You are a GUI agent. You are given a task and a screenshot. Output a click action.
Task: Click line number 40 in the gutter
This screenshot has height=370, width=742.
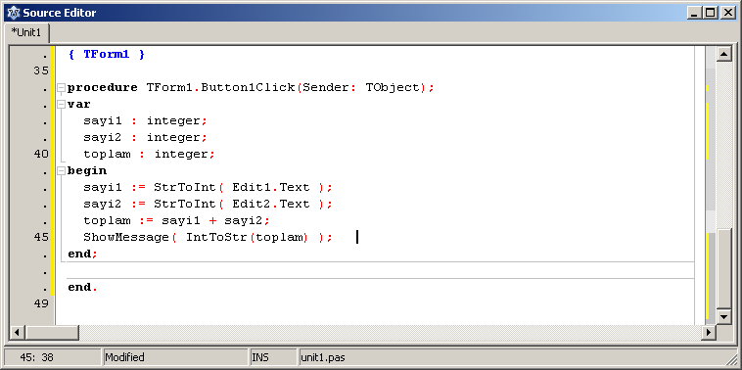41,154
